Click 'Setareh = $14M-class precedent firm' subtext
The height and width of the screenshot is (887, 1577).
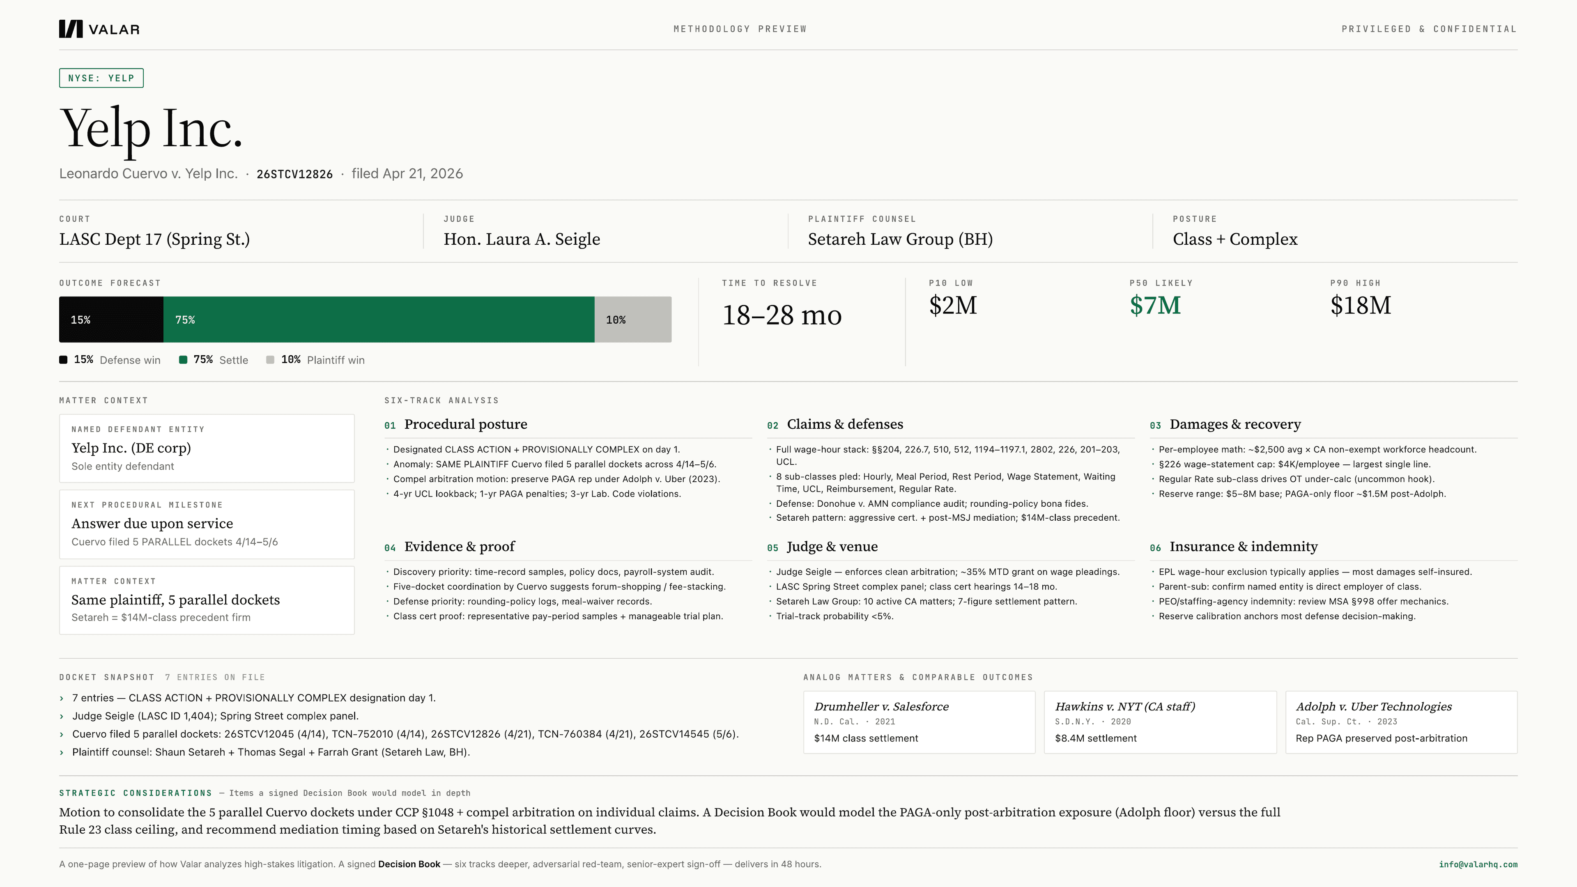(x=161, y=618)
